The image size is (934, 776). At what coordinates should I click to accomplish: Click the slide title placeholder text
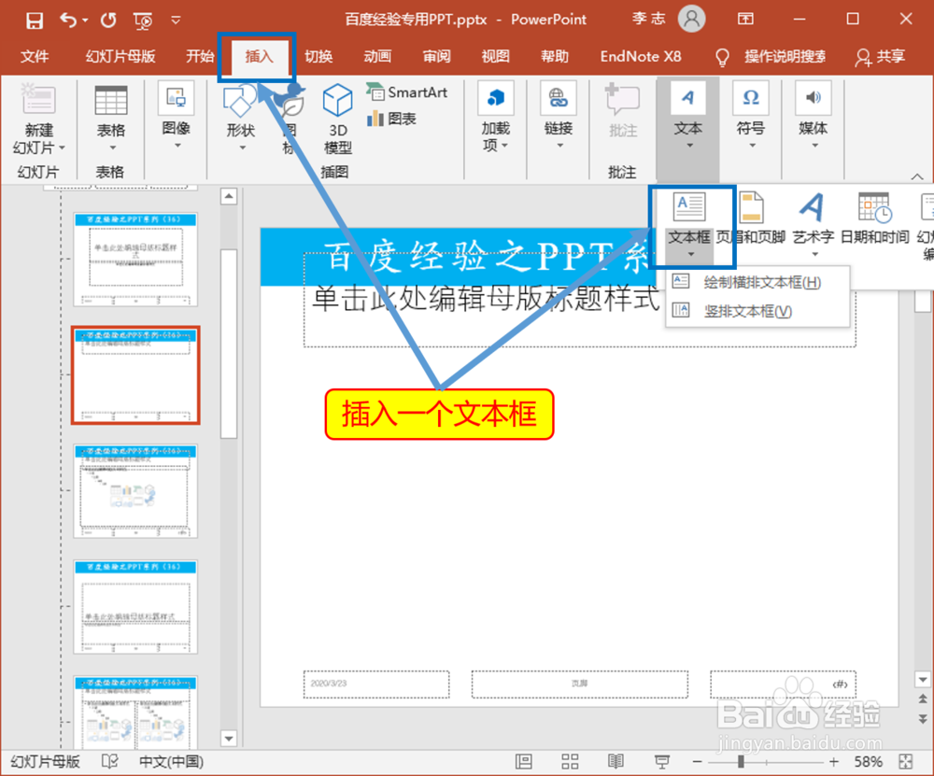[486, 299]
